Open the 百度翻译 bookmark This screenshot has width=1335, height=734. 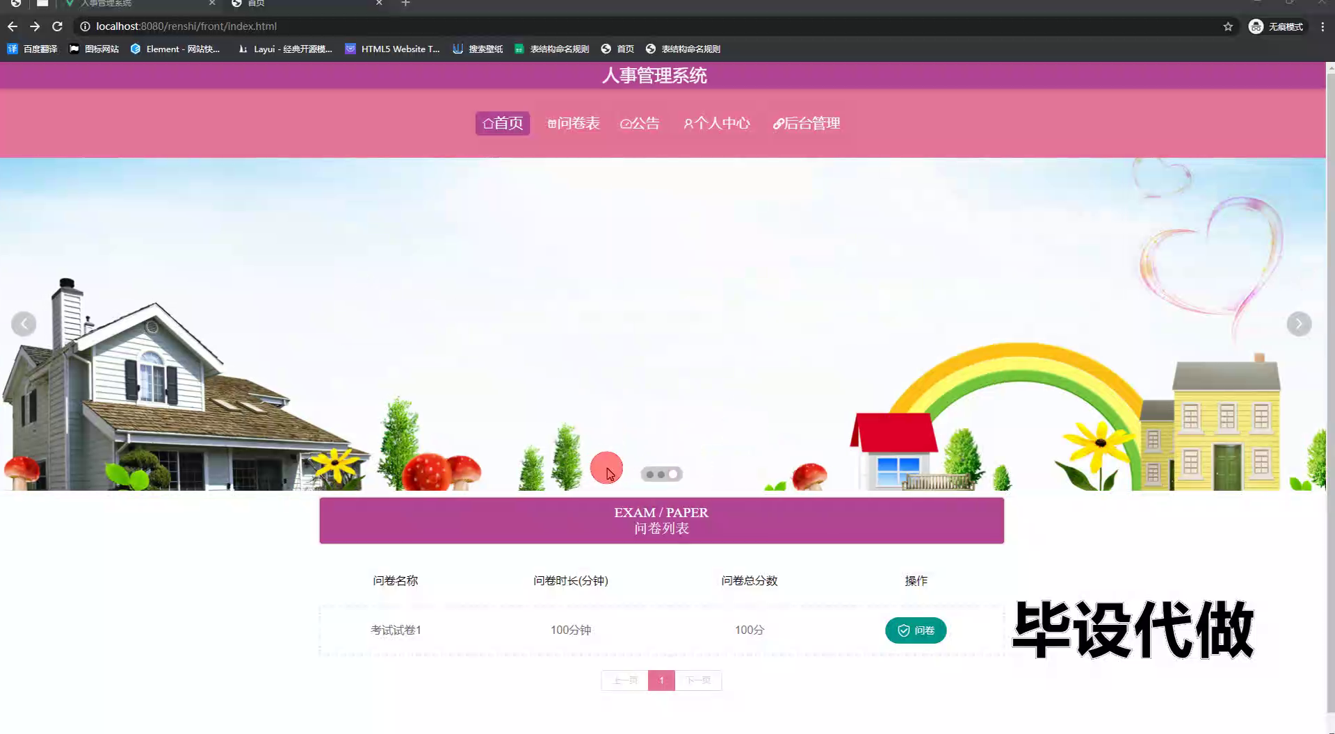pyautogui.click(x=32, y=49)
